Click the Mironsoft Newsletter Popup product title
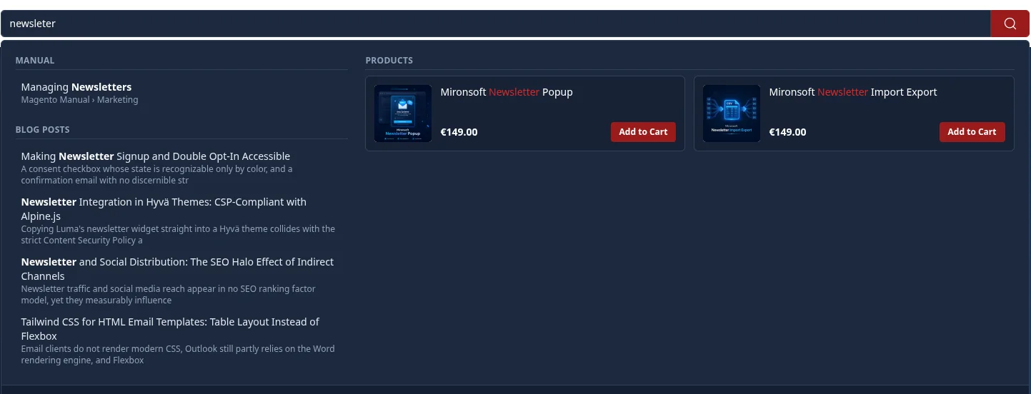Viewport: 1031px width, 394px height. (x=507, y=92)
